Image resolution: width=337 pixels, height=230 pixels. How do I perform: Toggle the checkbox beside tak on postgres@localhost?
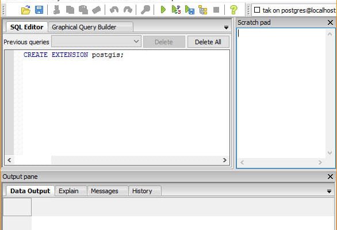(257, 10)
